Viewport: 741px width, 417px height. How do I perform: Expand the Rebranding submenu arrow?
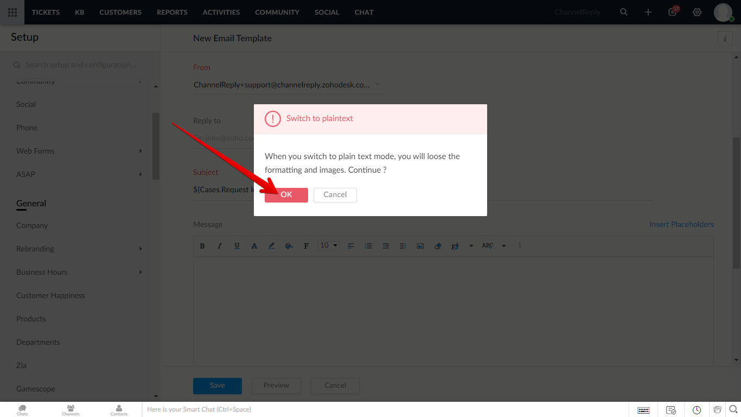coord(140,249)
